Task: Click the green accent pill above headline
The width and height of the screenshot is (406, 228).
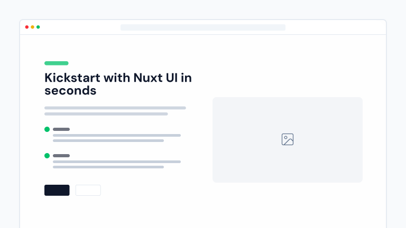Action: pyautogui.click(x=56, y=63)
